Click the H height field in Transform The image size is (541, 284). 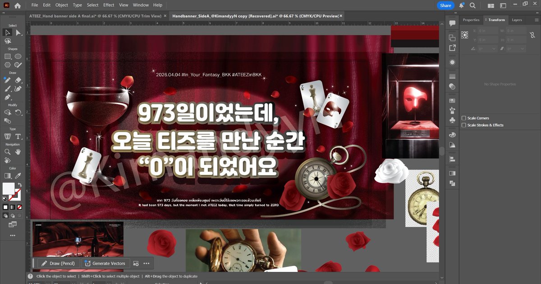[x=516, y=39]
